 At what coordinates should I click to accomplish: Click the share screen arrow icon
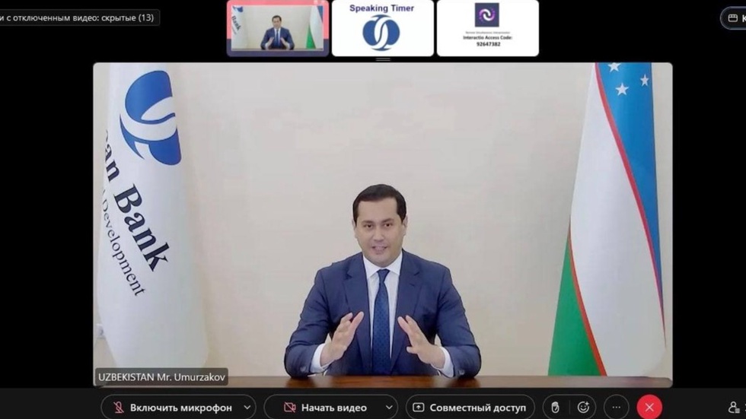pos(419,408)
